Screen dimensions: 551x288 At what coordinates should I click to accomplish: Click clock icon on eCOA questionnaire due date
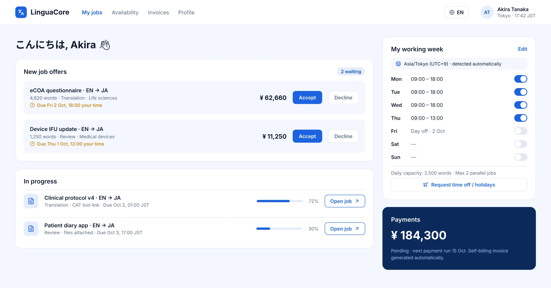pos(32,105)
